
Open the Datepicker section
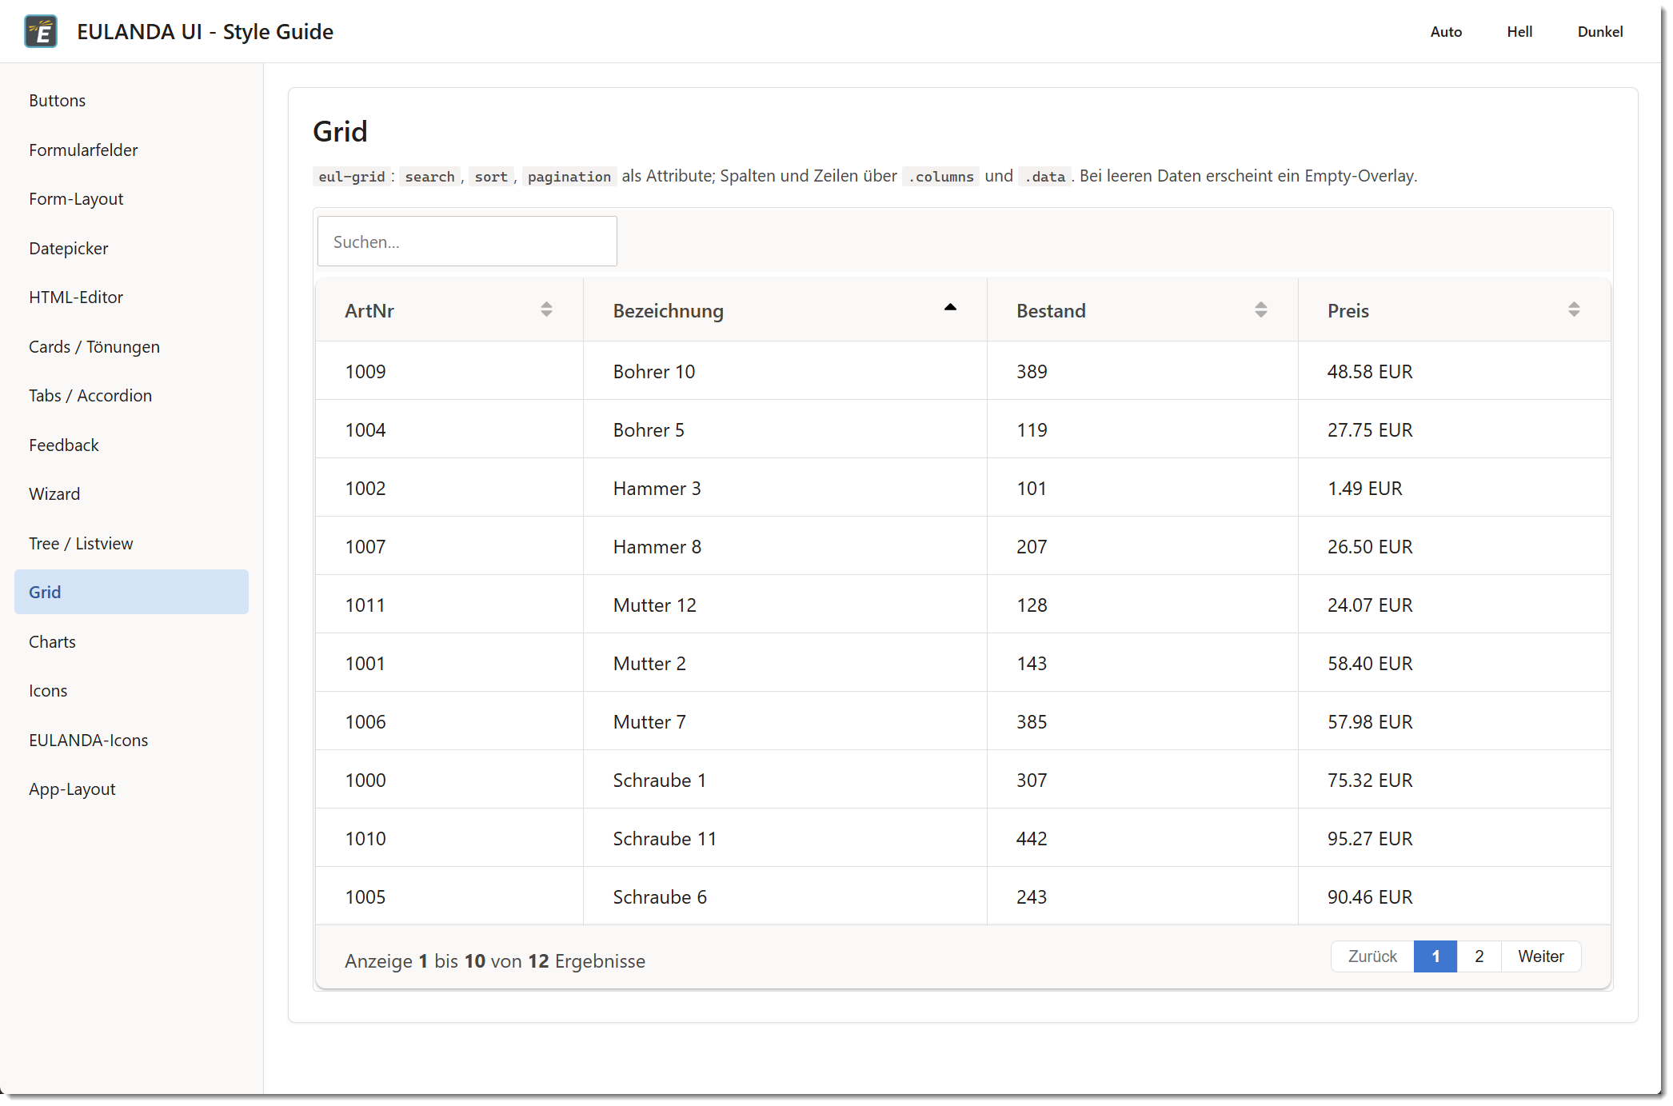(131, 249)
